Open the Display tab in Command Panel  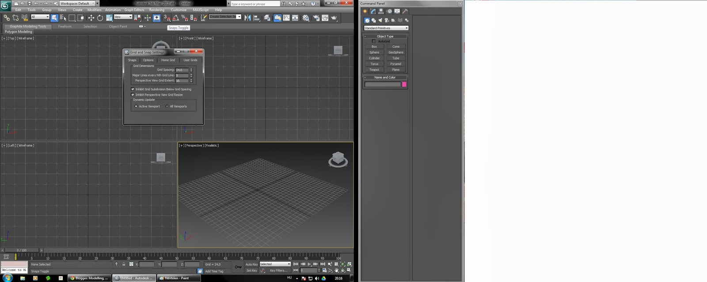coord(397,11)
